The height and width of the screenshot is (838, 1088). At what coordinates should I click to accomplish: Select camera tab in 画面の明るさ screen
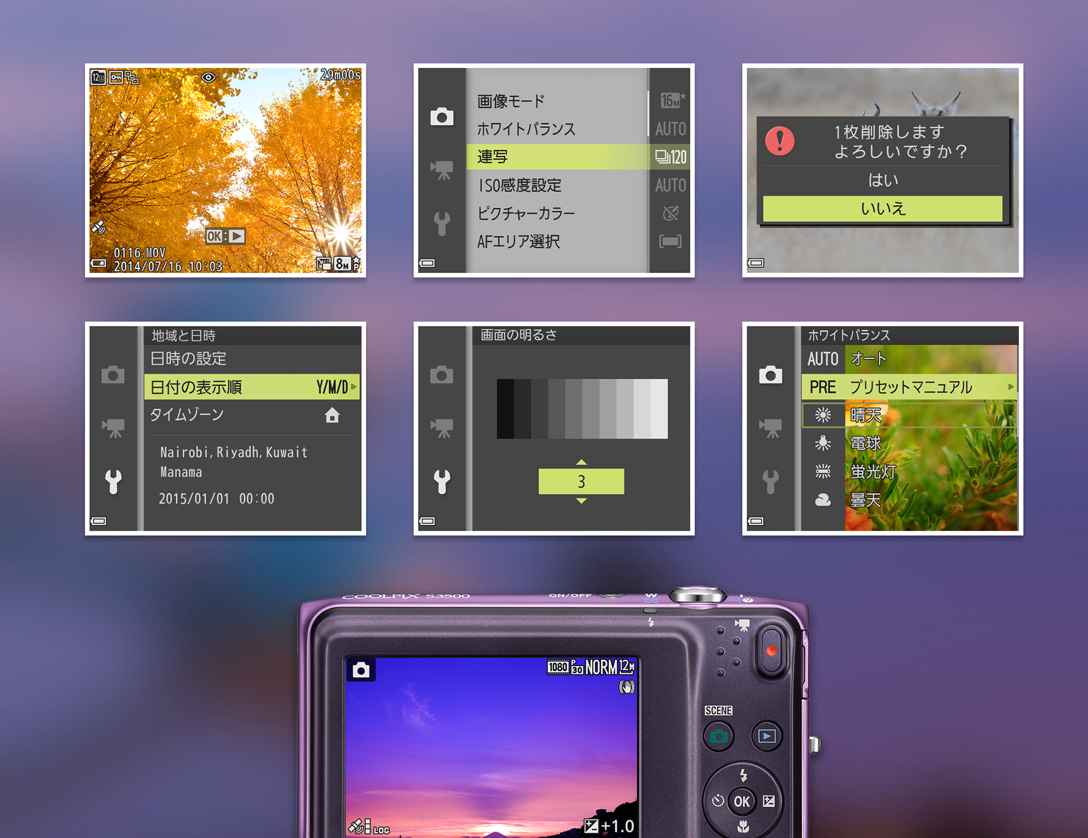click(442, 374)
